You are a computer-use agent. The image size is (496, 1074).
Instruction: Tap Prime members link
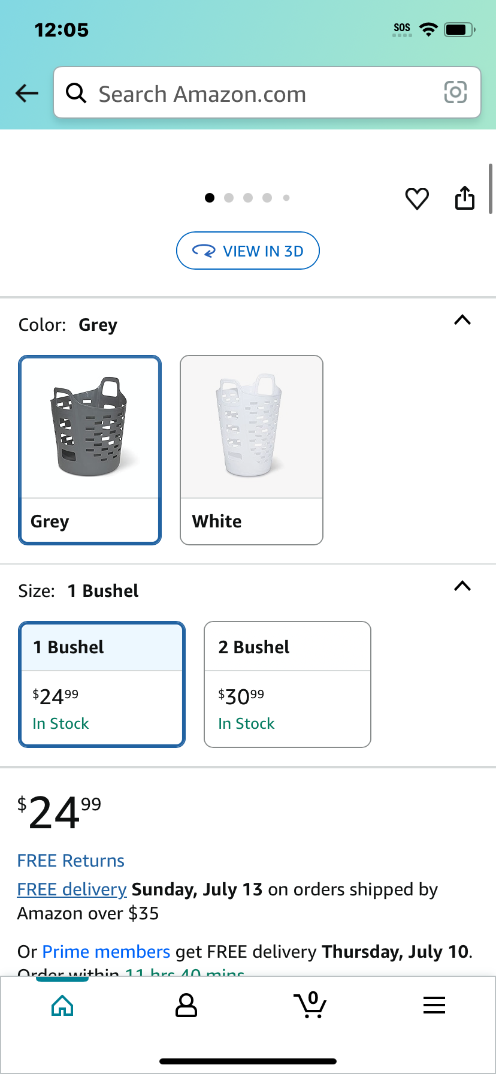pyautogui.click(x=106, y=952)
